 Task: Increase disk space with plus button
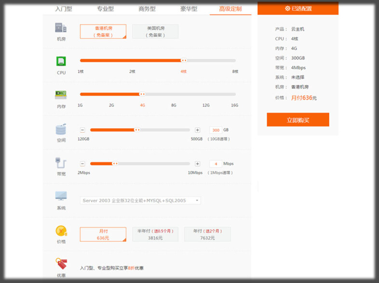tap(197, 130)
